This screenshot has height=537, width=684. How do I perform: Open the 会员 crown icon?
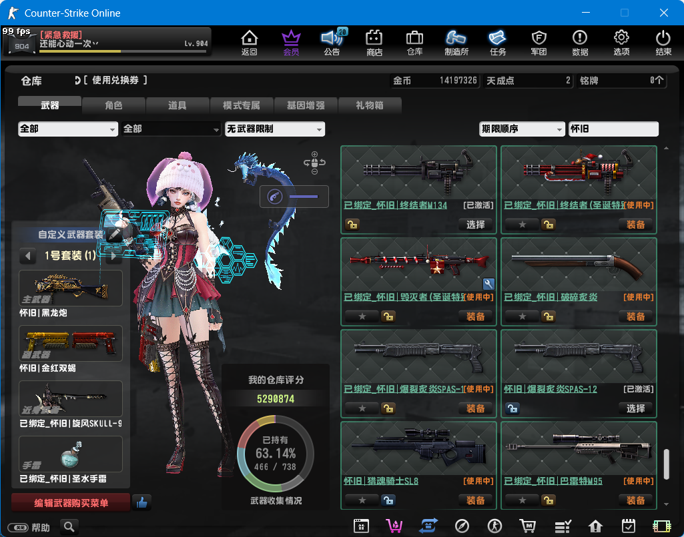tap(291, 43)
